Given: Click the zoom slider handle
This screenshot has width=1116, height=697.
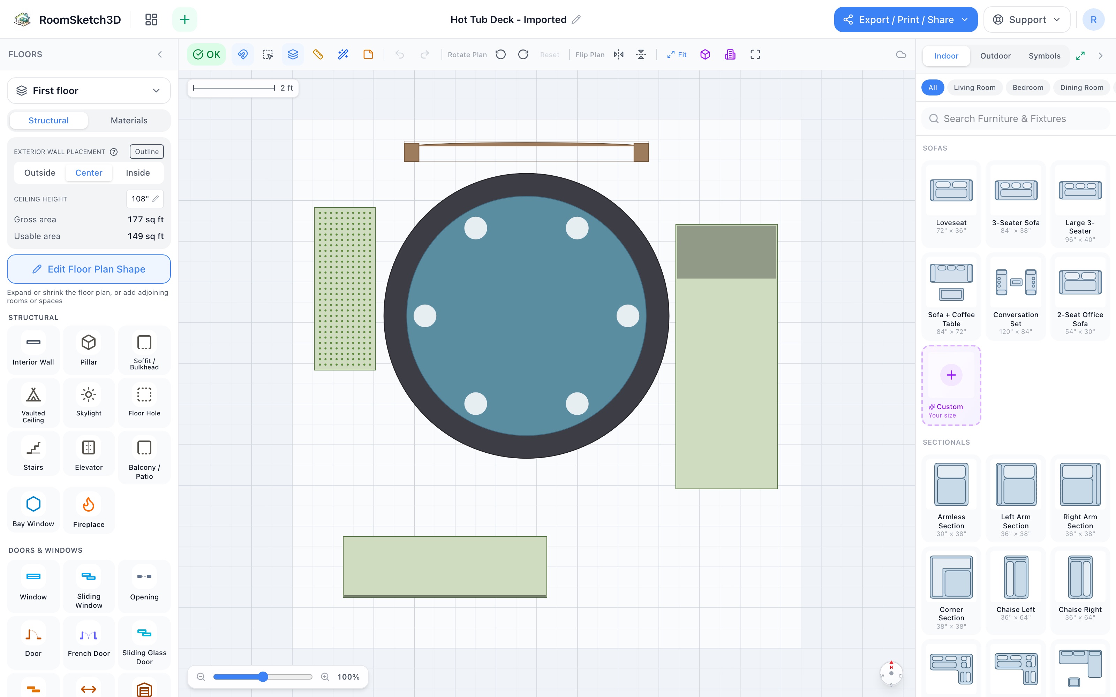Looking at the screenshot, I should tap(263, 677).
